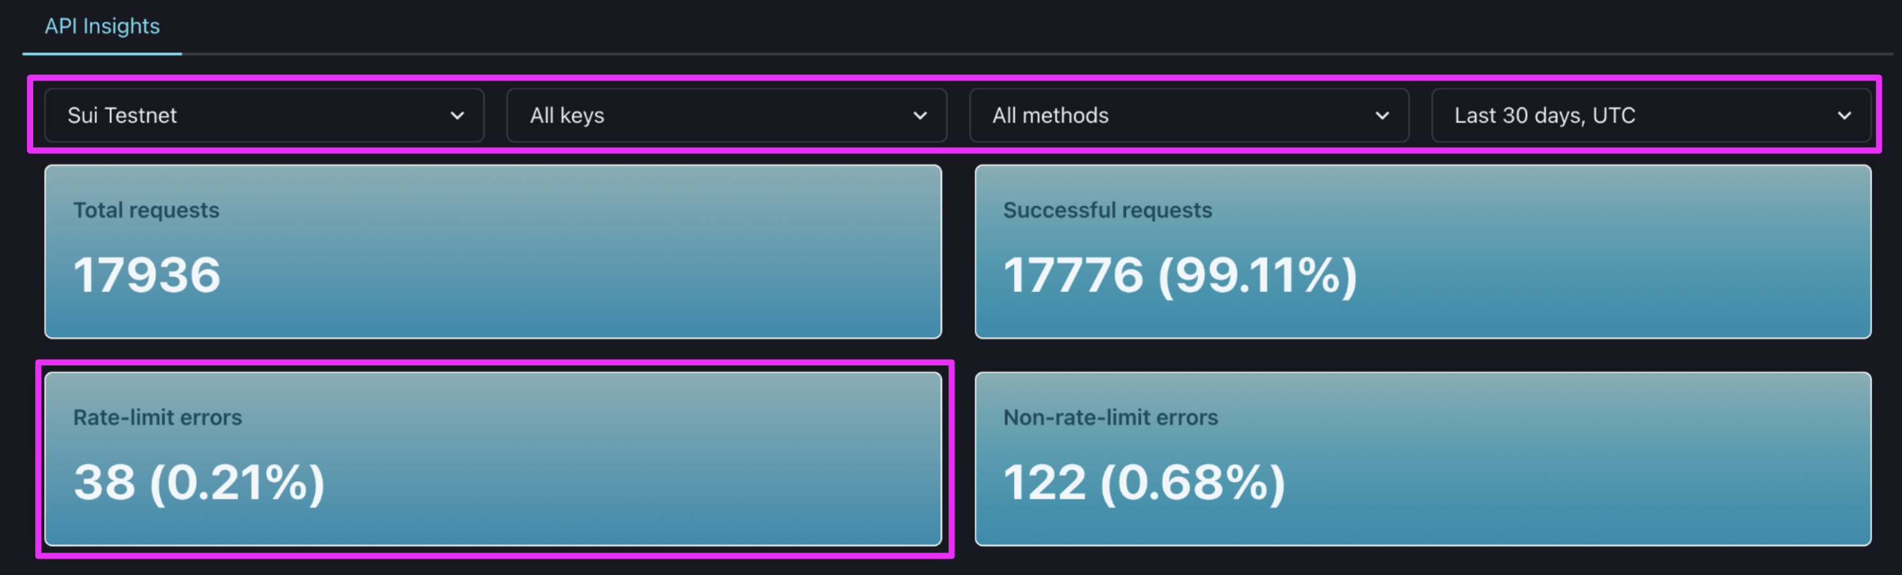Open the All keys dropdown
The image size is (1902, 575).
coord(727,115)
